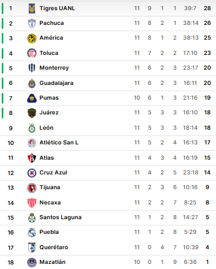
Task: Open the Pumas team crest
Action: [32, 98]
